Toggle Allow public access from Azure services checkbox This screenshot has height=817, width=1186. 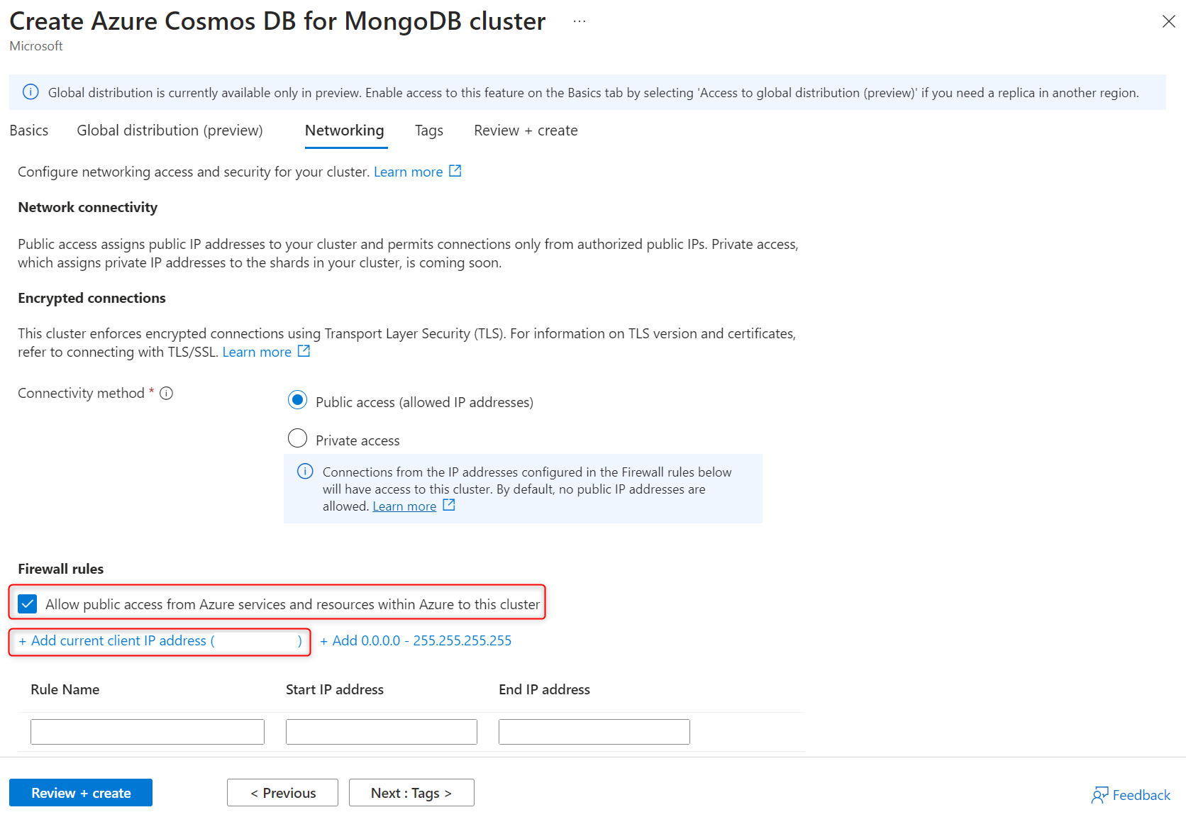pos(28,604)
